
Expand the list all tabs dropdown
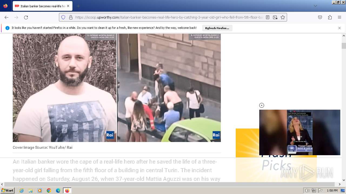(x=315, y=6)
